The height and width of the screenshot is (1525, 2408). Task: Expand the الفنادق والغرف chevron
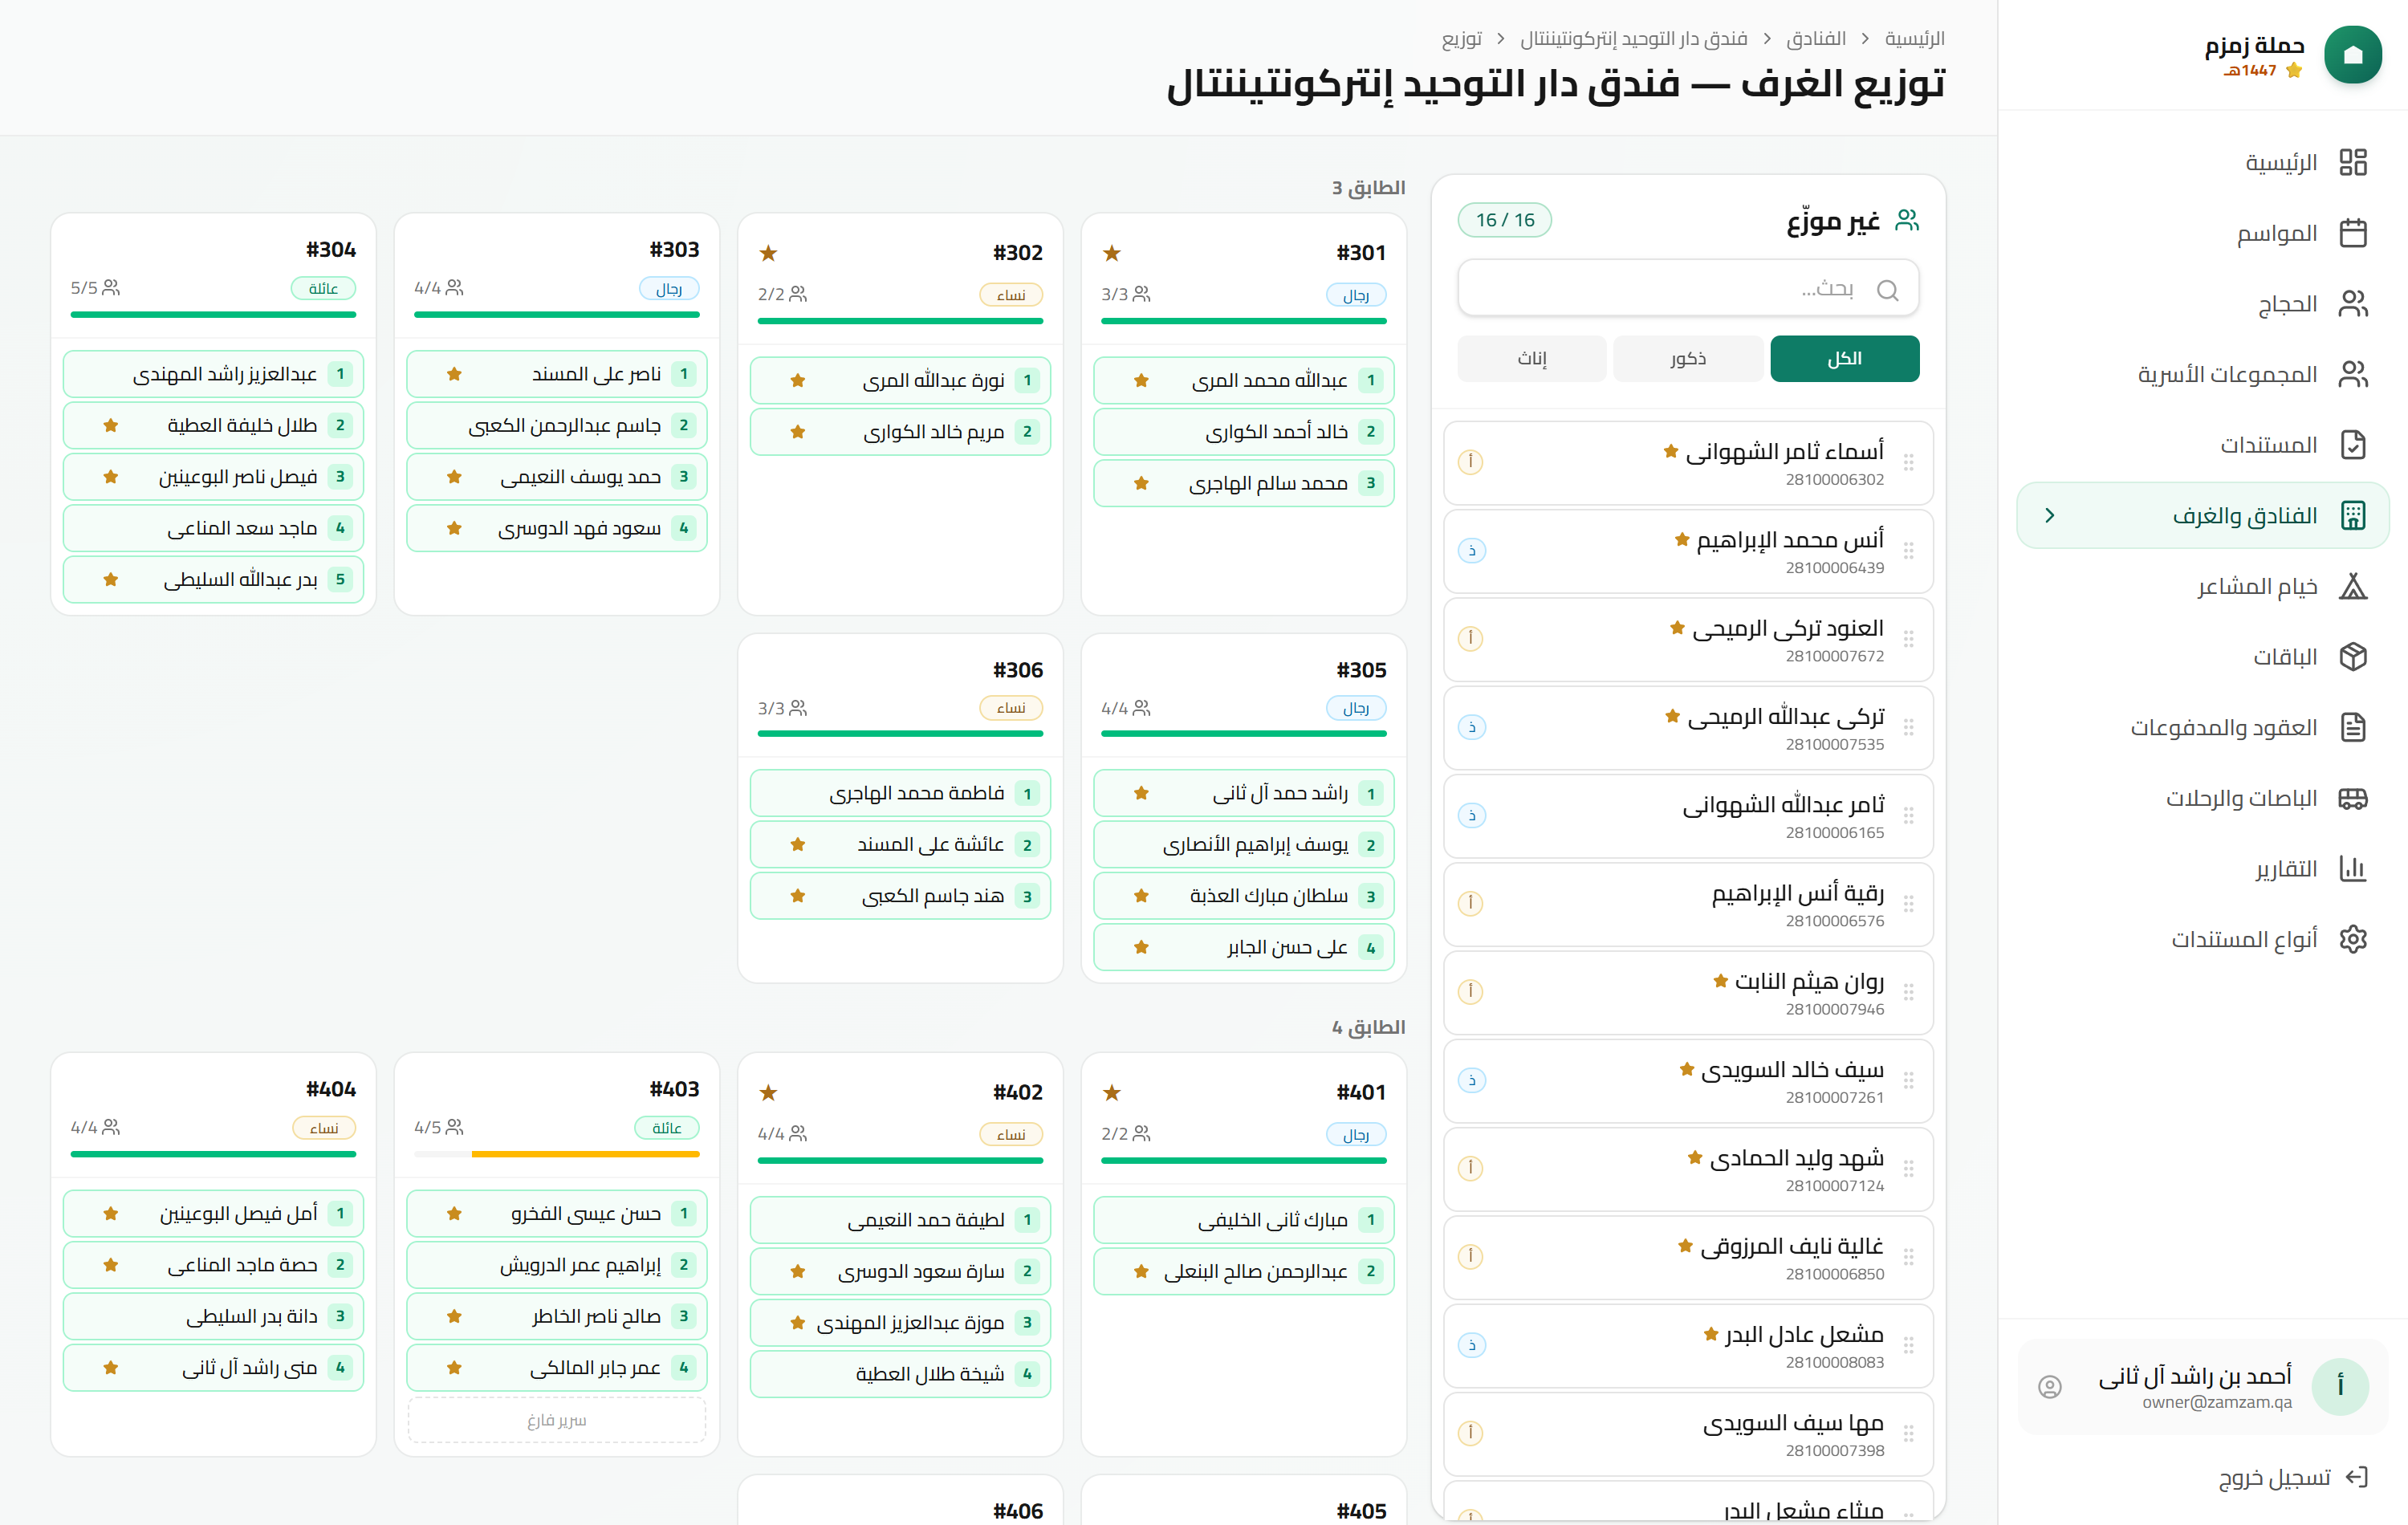(2050, 515)
